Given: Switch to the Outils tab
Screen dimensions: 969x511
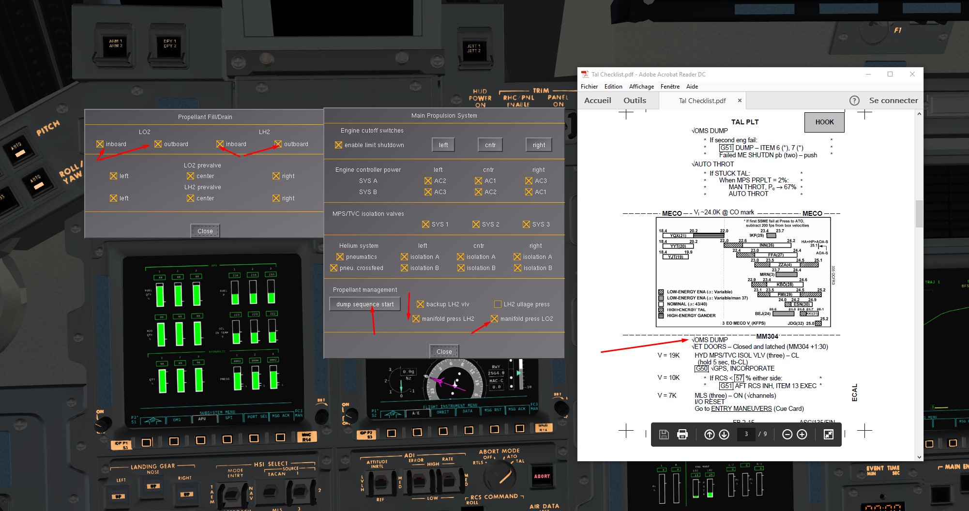Looking at the screenshot, I should [635, 100].
